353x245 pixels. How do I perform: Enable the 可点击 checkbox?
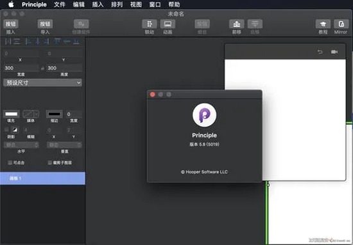point(10,162)
